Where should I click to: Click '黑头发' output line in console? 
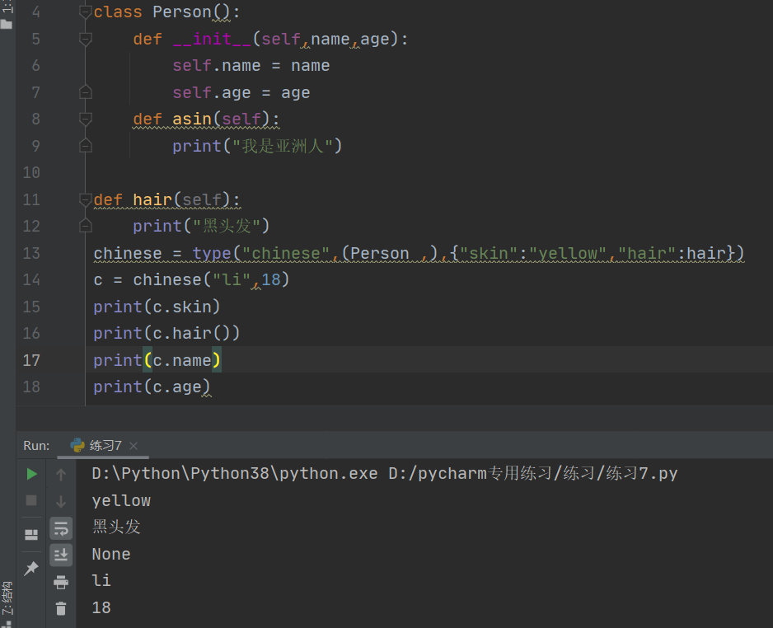(116, 527)
